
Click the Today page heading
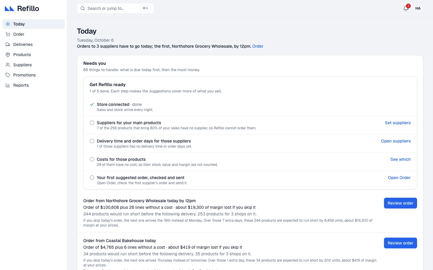[x=87, y=31]
